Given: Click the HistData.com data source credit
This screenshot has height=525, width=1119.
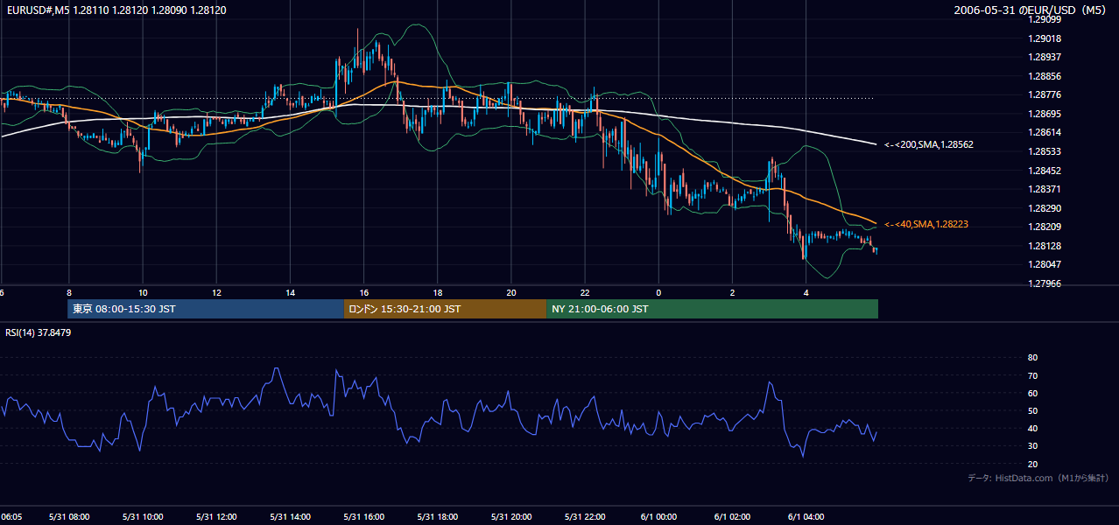Looking at the screenshot, I should (x=1038, y=479).
